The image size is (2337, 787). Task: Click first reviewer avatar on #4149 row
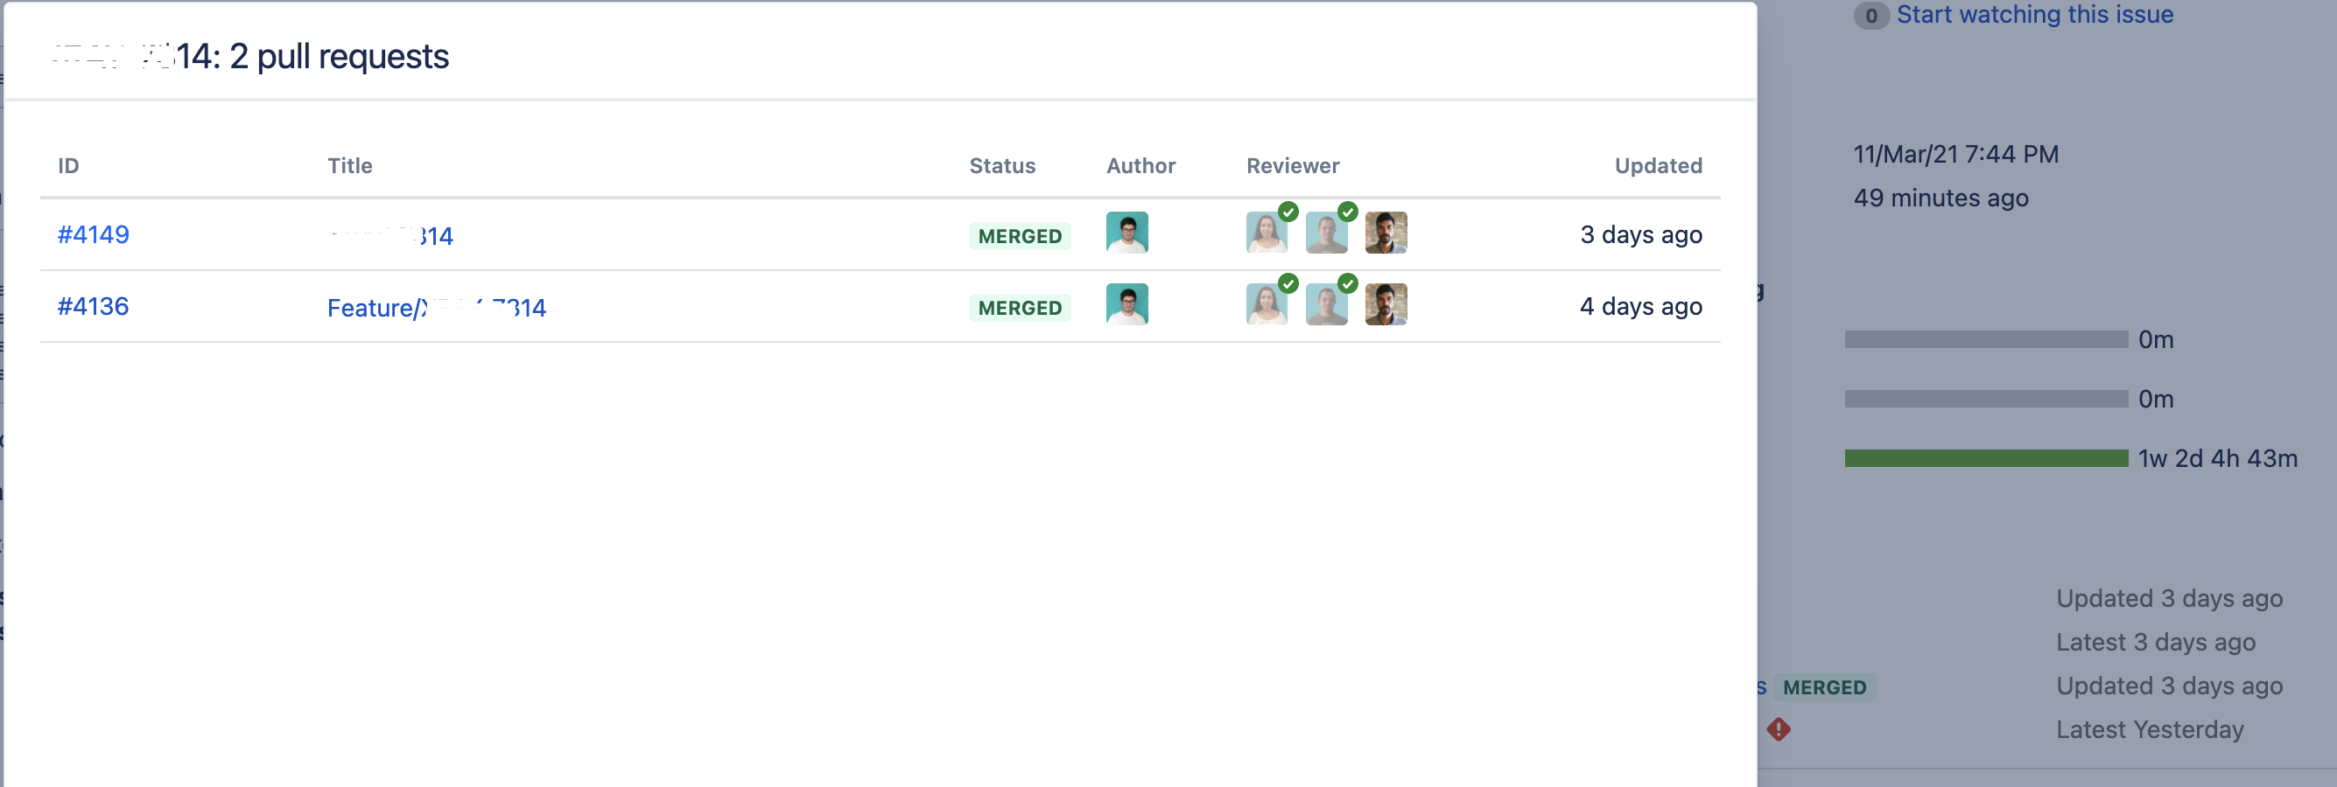pos(1267,233)
